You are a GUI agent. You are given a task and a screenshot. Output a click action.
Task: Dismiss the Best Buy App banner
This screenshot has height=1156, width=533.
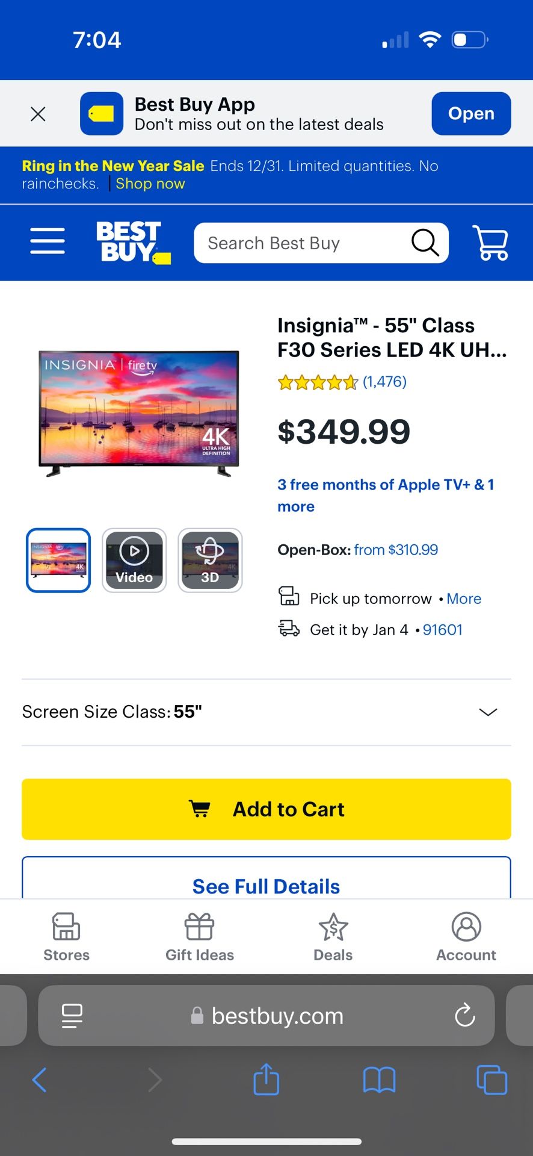click(x=38, y=114)
